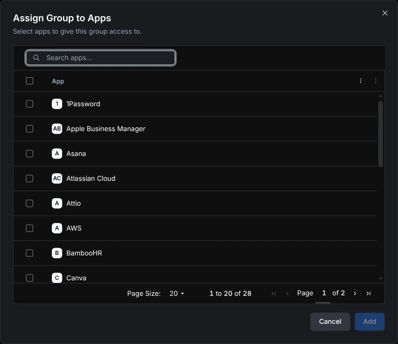Screen dimensions: 398x344
Task: Click the Atlassian Cloud name
Action: (x=91, y=178)
